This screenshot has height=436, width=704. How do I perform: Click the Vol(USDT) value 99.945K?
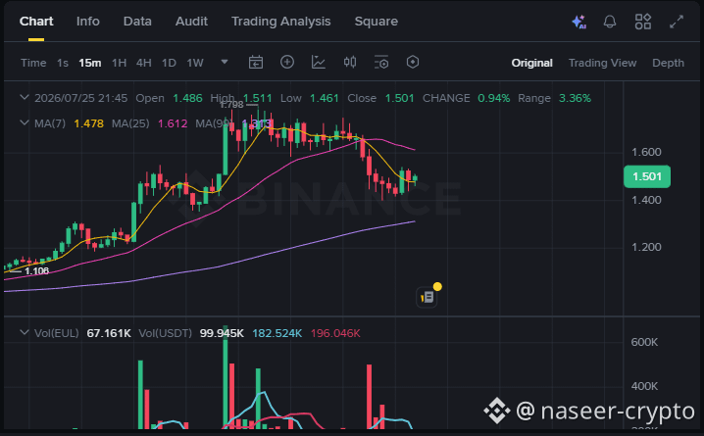[222, 333]
